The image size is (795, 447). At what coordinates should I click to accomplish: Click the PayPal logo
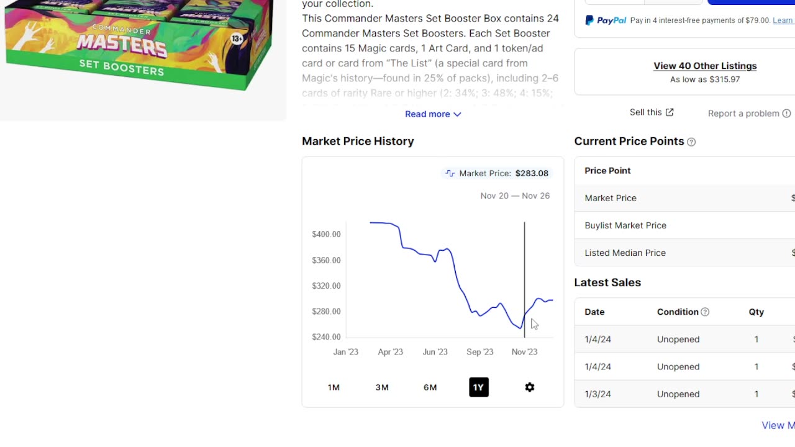pyautogui.click(x=606, y=20)
